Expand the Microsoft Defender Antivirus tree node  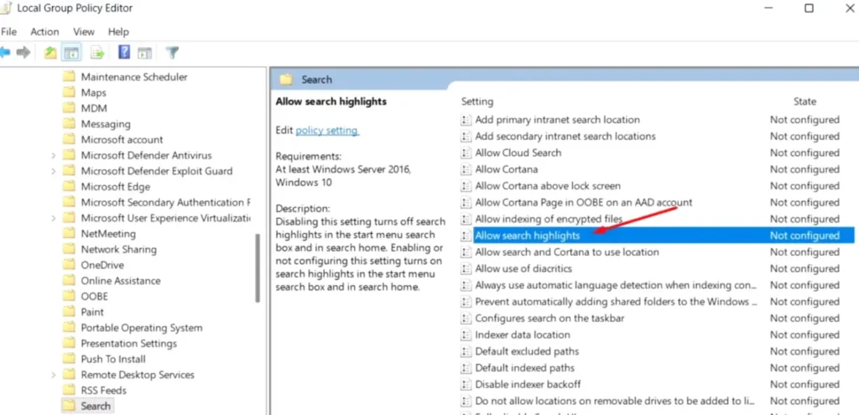coord(54,156)
